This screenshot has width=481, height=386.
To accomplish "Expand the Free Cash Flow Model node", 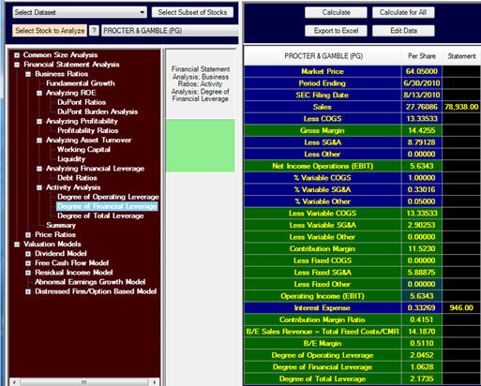I will pyautogui.click(x=28, y=263).
